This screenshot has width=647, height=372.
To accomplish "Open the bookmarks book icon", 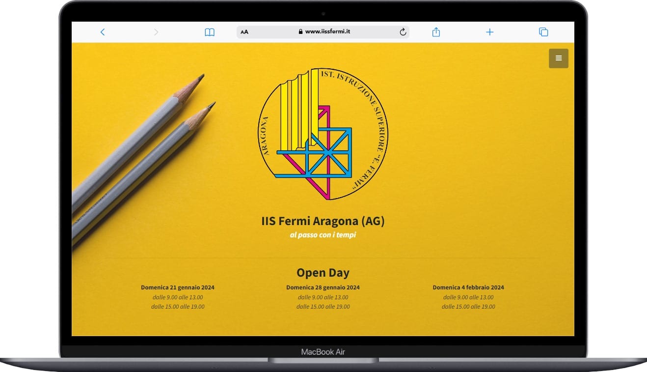I will coord(210,32).
